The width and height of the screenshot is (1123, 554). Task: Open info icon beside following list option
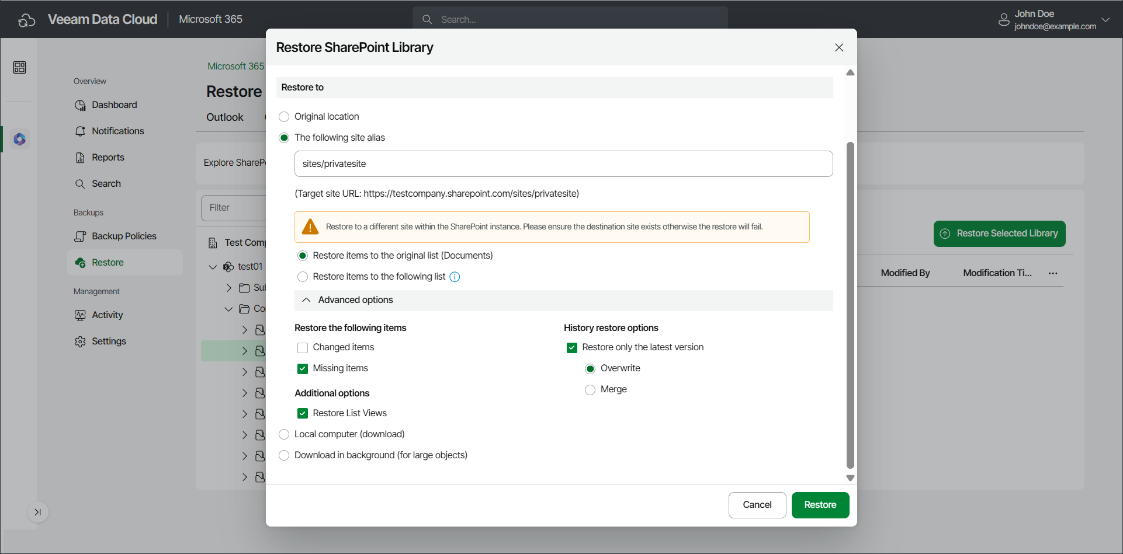455,277
